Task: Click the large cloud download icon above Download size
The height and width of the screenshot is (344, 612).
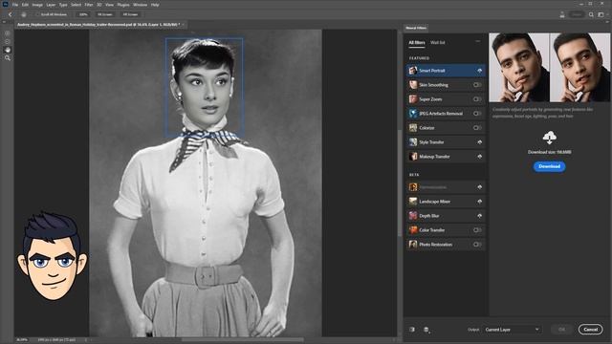Action: 549,138
